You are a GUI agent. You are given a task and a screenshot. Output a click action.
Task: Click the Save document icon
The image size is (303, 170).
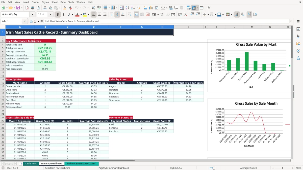[x=18, y=8]
